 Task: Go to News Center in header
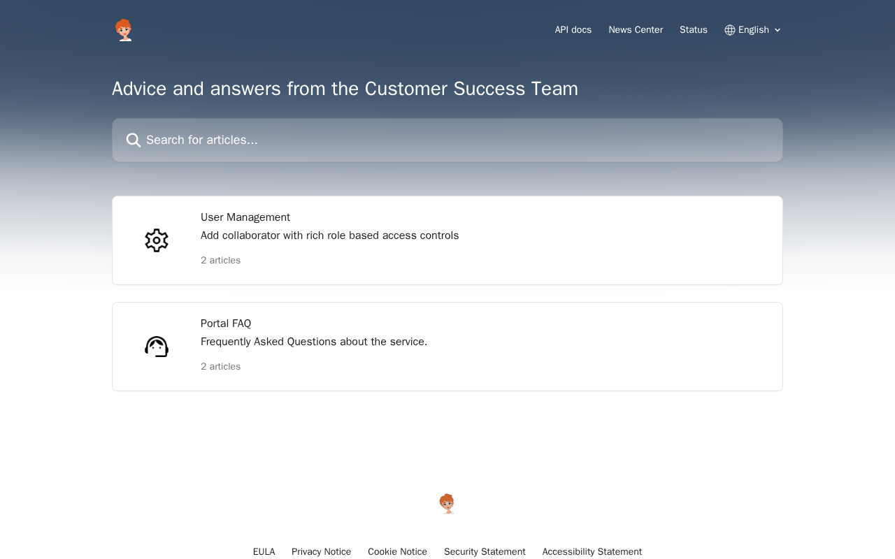pyautogui.click(x=636, y=30)
